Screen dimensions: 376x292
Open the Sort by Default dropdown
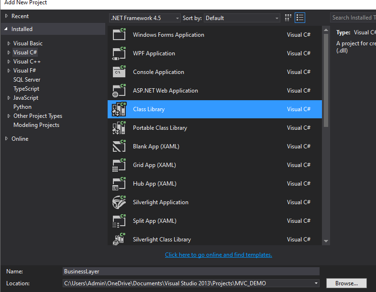(x=242, y=18)
